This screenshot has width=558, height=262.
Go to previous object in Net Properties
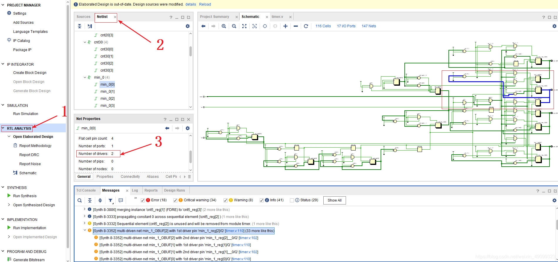coord(167,128)
